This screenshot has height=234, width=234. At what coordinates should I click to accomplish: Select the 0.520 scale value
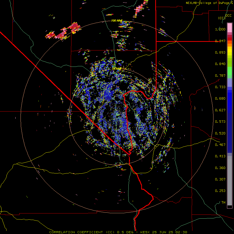point(220,133)
